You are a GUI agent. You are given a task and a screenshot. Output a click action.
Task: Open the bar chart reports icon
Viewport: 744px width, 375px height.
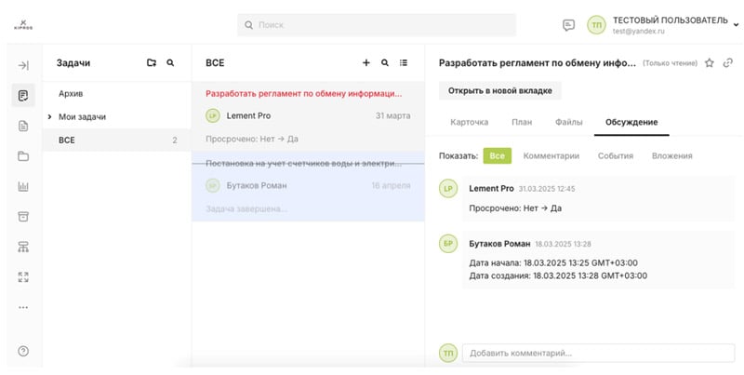tap(23, 186)
